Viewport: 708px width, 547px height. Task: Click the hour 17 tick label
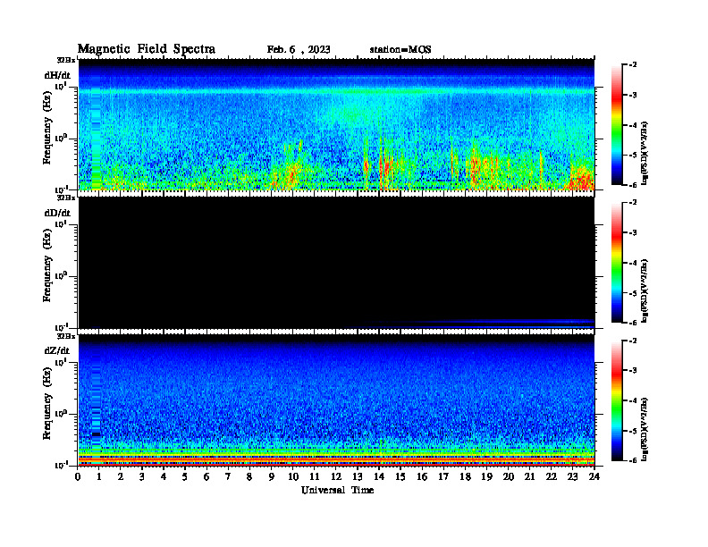[444, 477]
